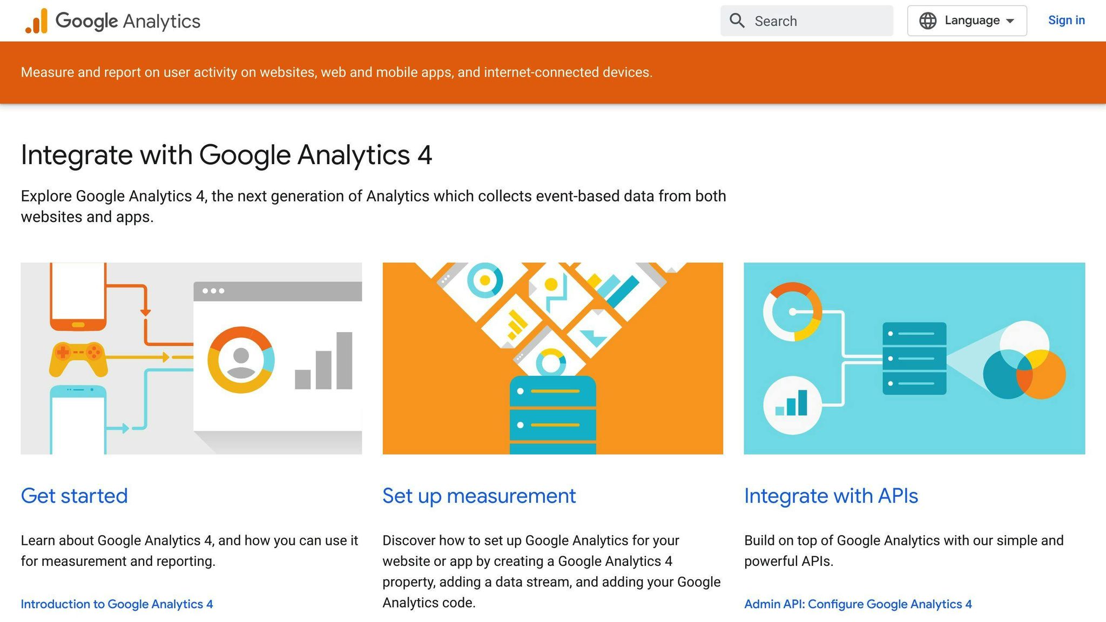Click the Sign in link
Image resolution: width=1106 pixels, height=622 pixels.
point(1066,21)
